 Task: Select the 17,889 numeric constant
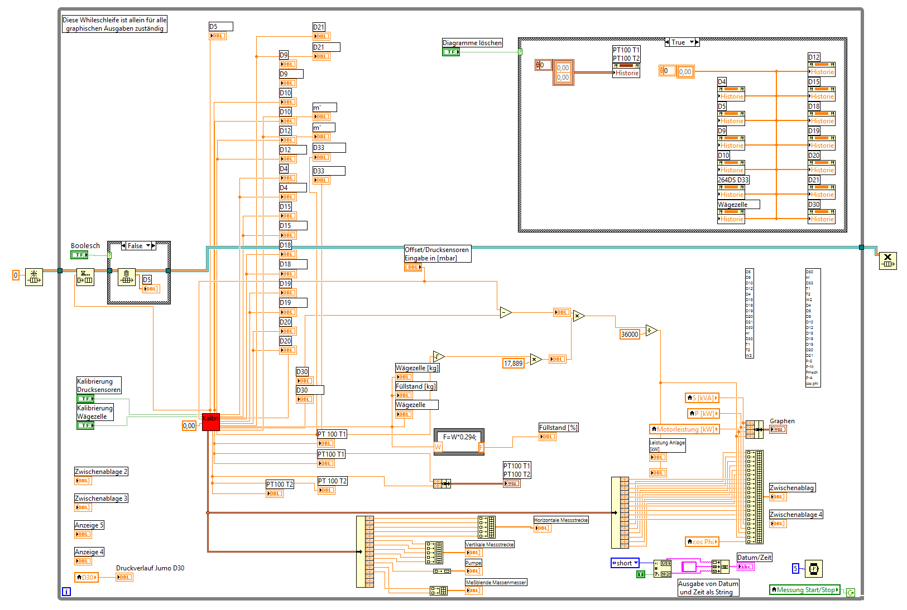[x=514, y=364]
